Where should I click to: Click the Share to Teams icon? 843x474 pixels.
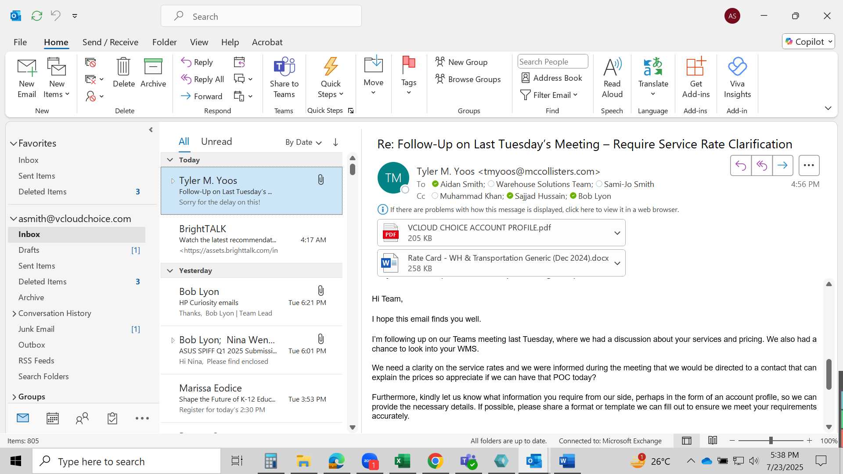284,78
